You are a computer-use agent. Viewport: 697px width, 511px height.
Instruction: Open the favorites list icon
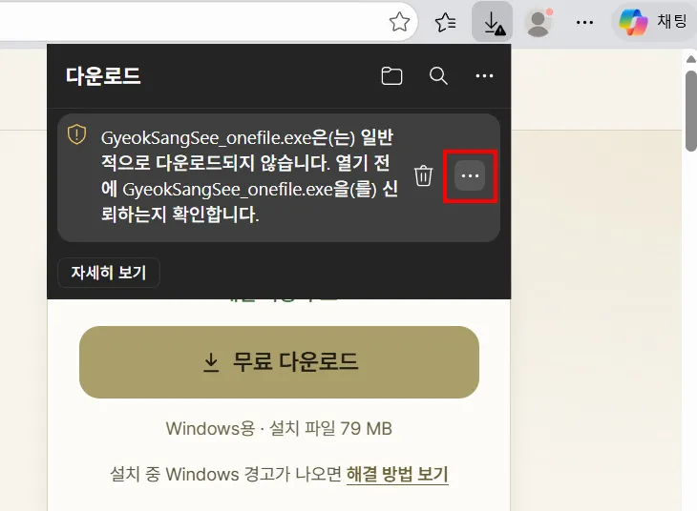pyautogui.click(x=445, y=22)
